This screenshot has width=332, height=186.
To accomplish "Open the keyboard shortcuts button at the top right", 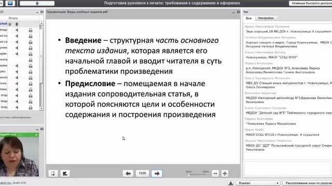I will tap(311, 3).
